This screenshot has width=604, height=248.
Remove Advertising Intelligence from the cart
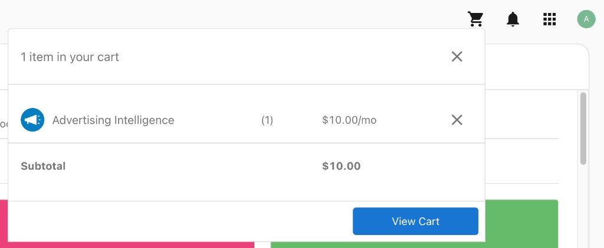click(x=457, y=120)
